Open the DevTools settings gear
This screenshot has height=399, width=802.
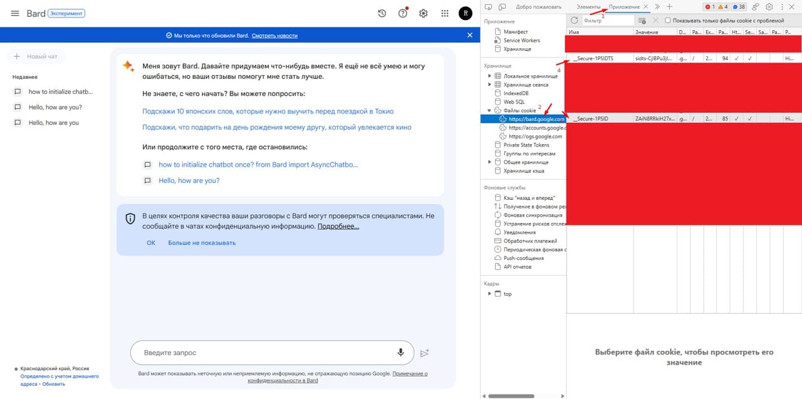click(769, 7)
